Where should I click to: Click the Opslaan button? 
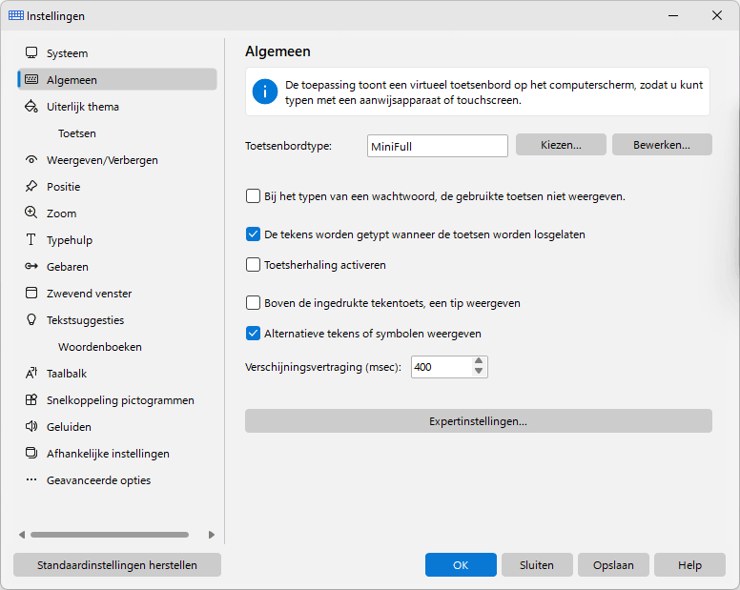click(613, 564)
